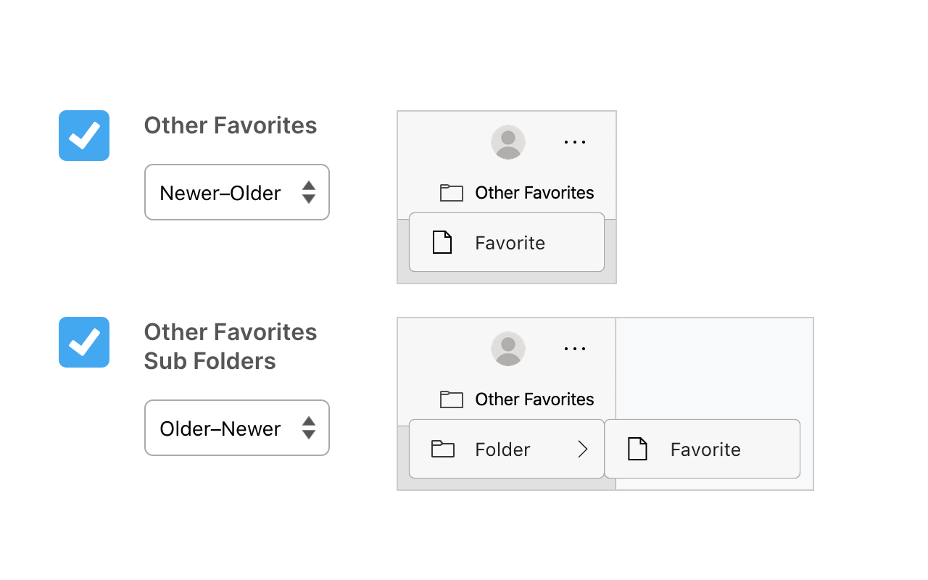
Task: Click the document icon in bottom Favorite item
Action: click(637, 449)
